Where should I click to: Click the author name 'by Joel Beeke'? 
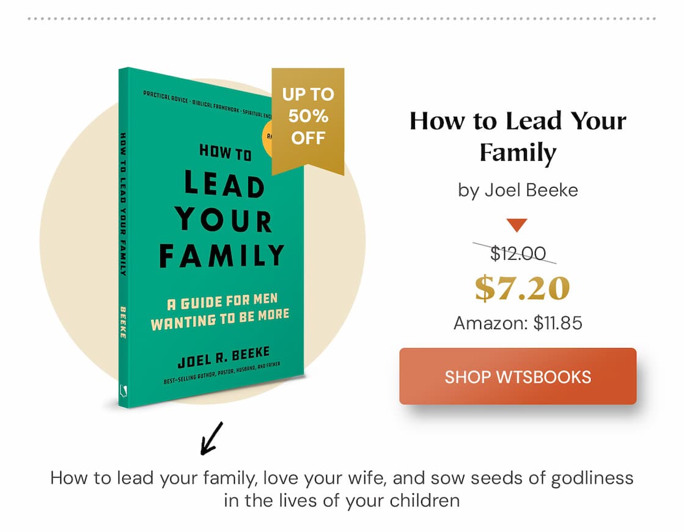click(x=518, y=190)
